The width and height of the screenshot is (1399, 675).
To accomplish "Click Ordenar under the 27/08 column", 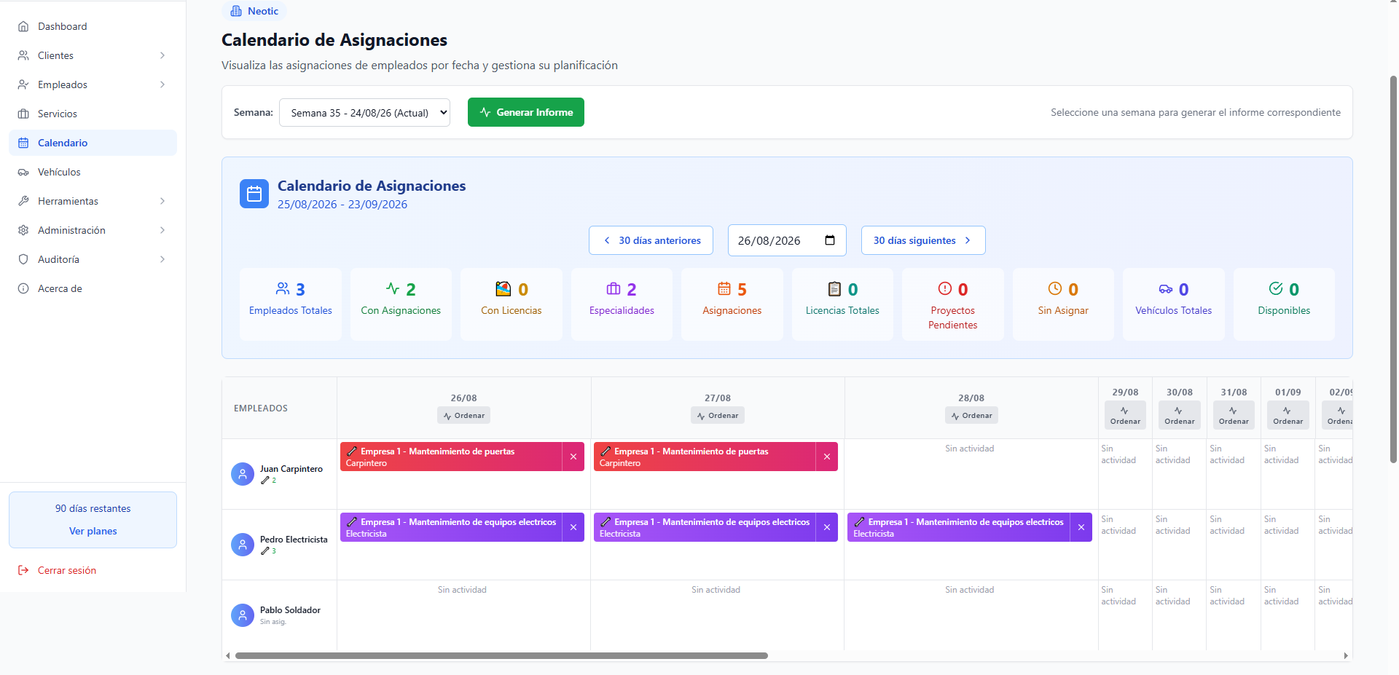I will (718, 415).
